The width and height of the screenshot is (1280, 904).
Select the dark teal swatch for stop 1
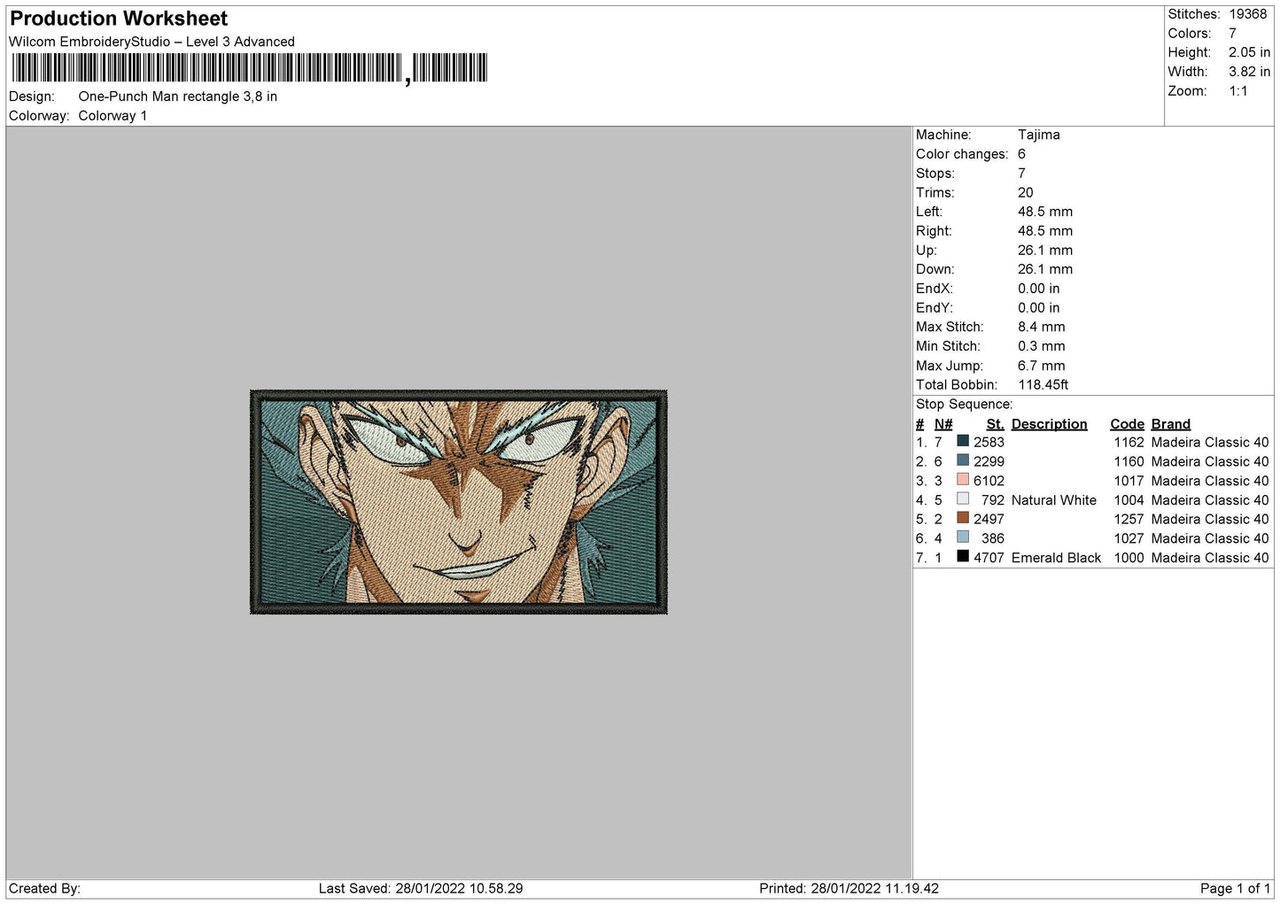(x=963, y=441)
